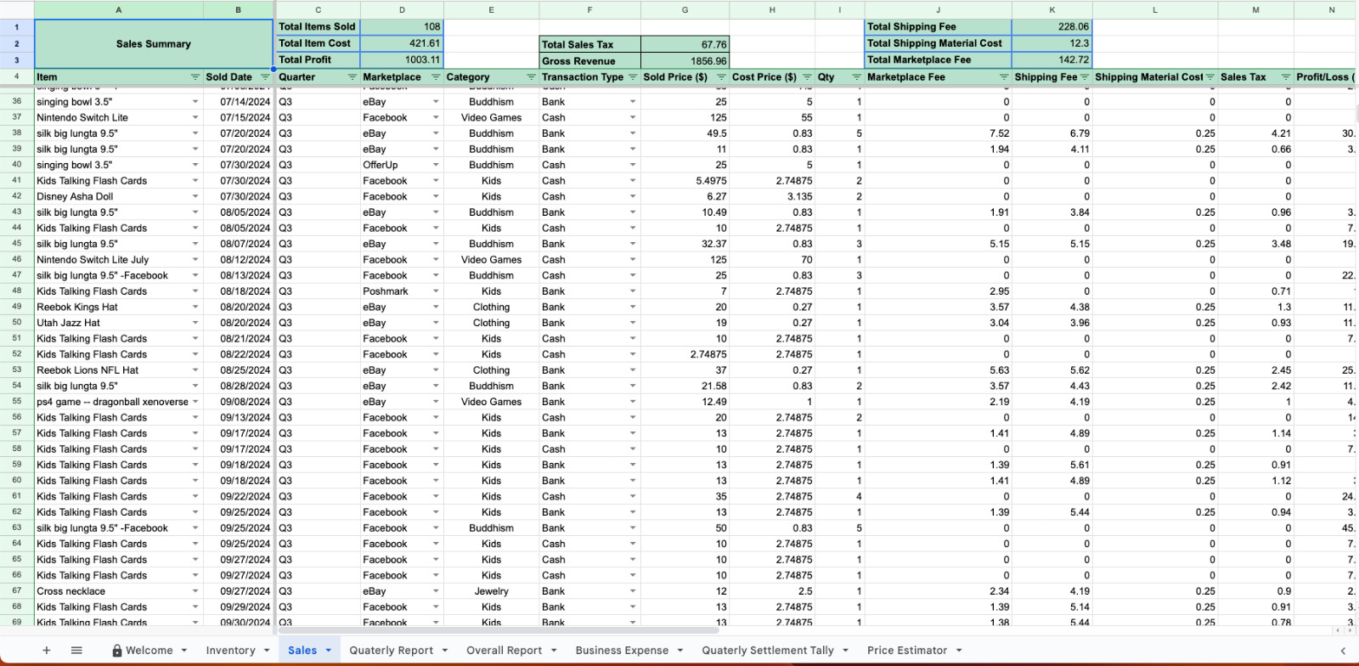Select column K header
Image resolution: width=1359 pixels, height=666 pixels.
click(x=1052, y=9)
